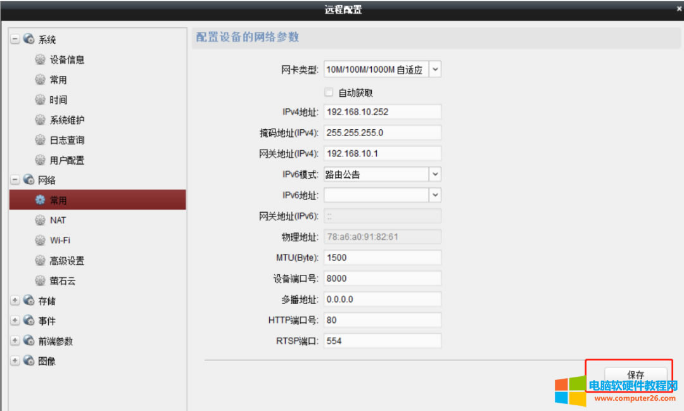Expand the 存储 tree node

tap(15, 300)
